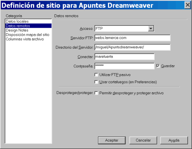This screenshot has width=192, height=149.
Task: Enable Usar cortafuegos checkbox
Action: point(96,82)
